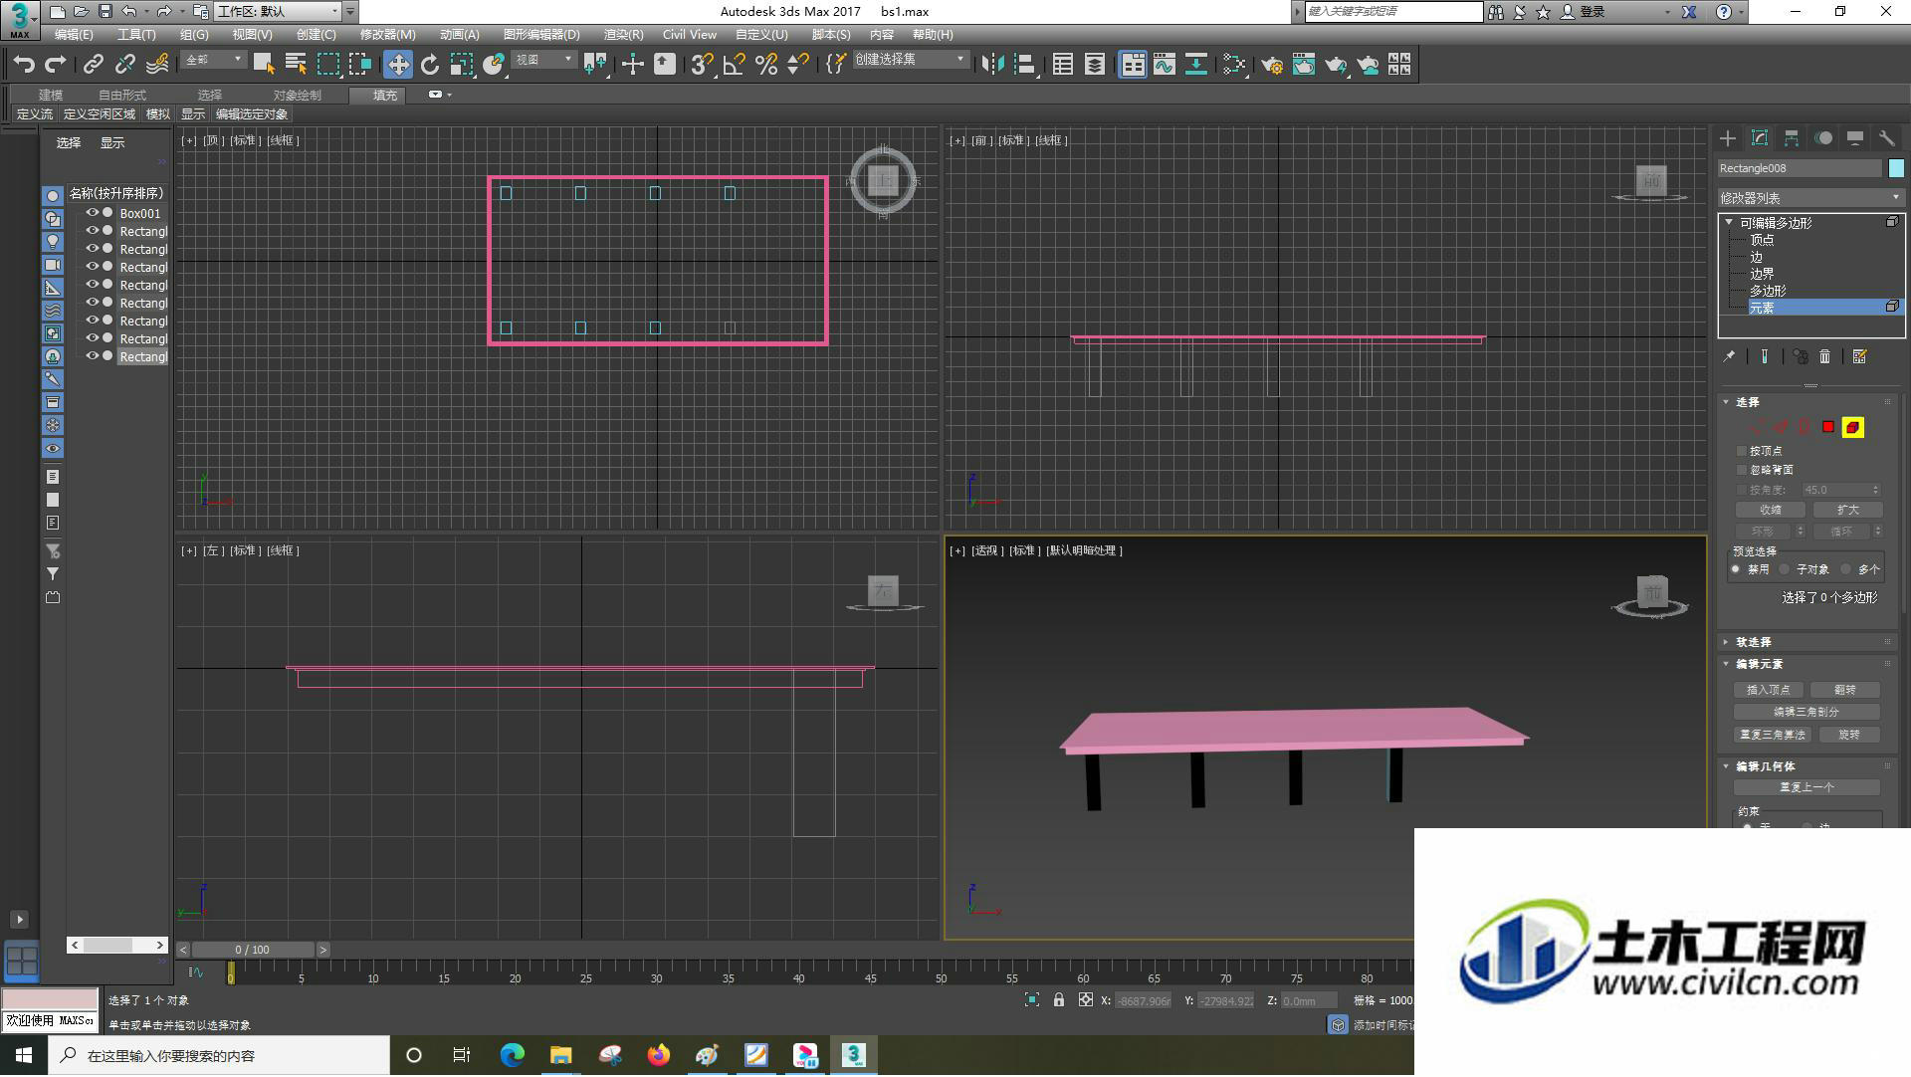The height and width of the screenshot is (1077, 1911).
Task: Click the 收缩 button
Action: [x=1770, y=510]
